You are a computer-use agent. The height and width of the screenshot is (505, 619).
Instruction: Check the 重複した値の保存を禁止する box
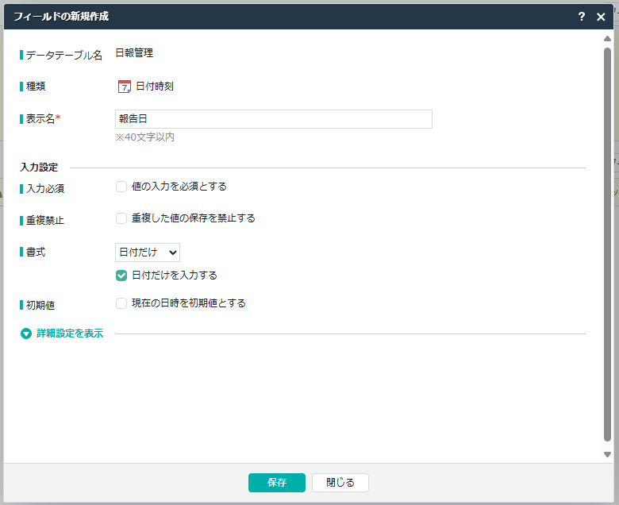coord(121,218)
